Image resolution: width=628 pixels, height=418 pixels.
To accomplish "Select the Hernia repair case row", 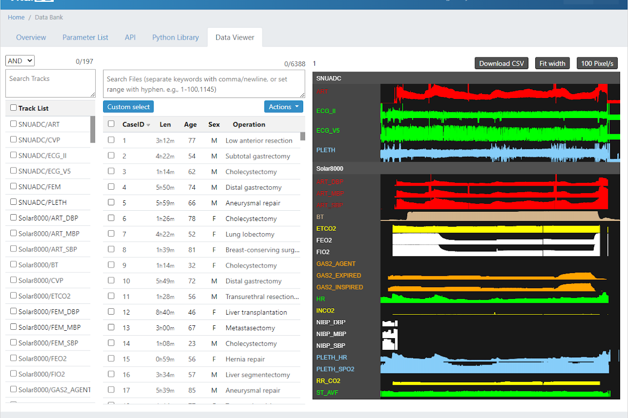I will pyautogui.click(x=202, y=359).
